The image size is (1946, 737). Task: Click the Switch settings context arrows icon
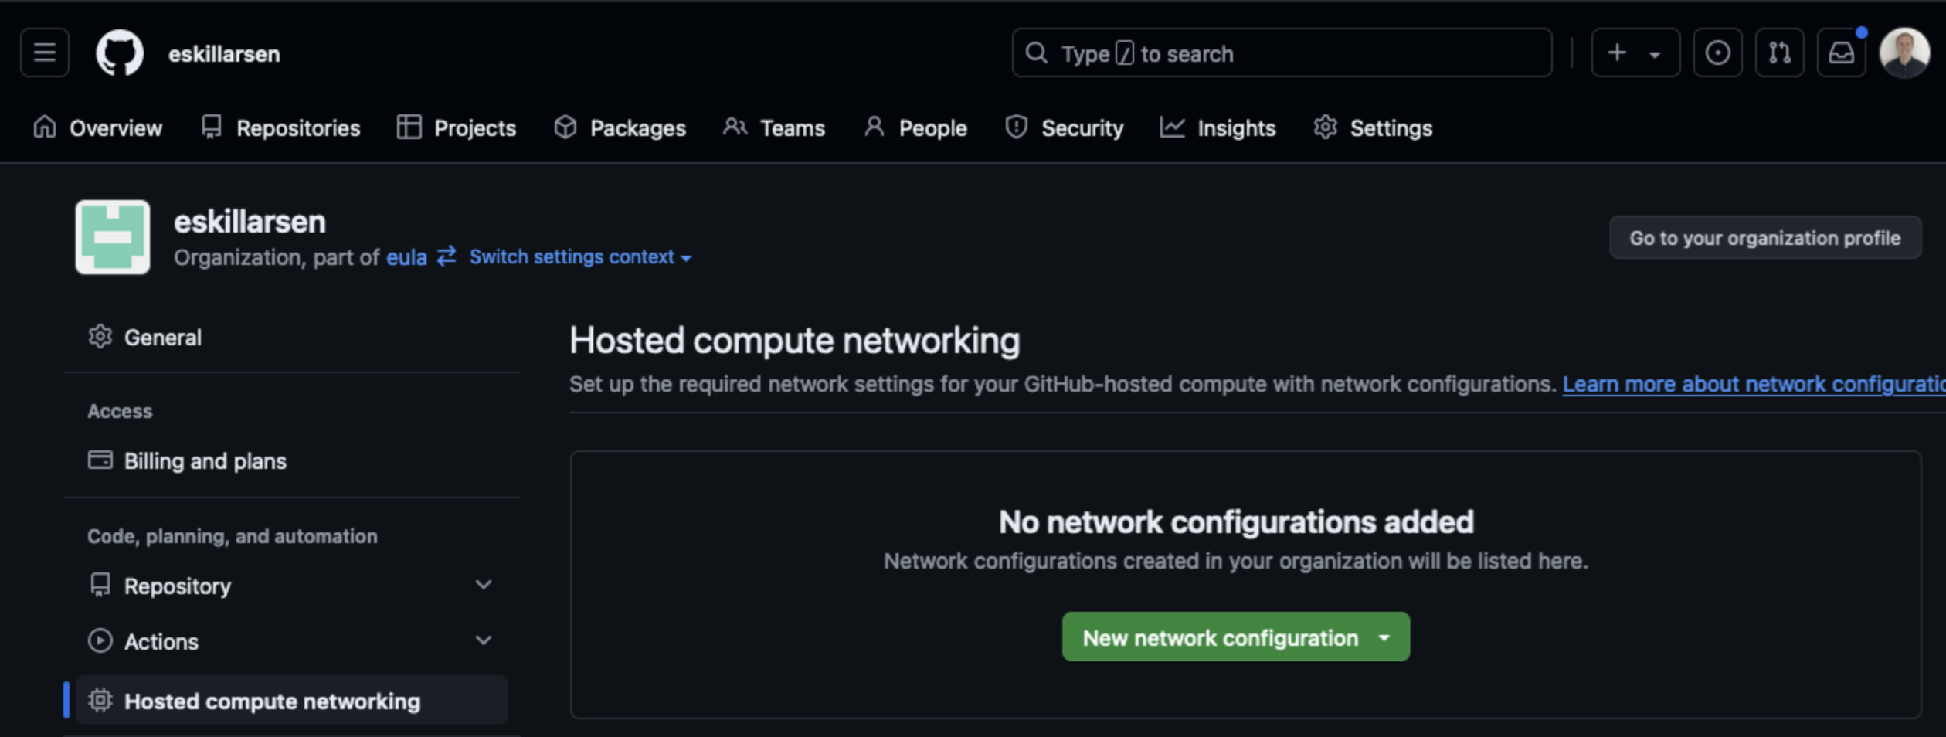[x=447, y=256]
